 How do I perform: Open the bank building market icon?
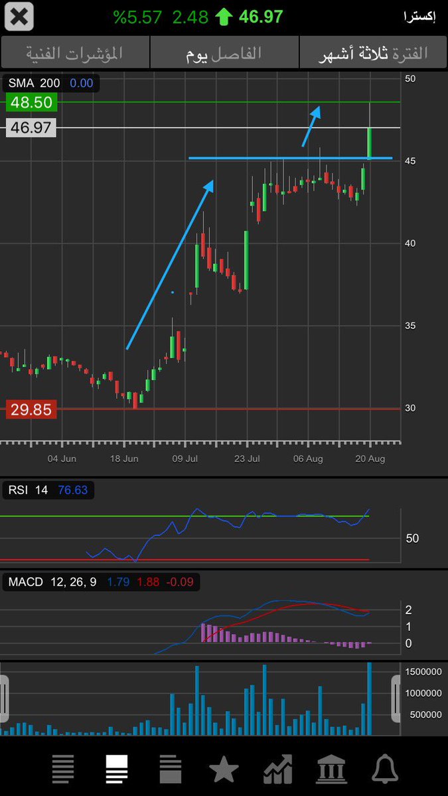[x=331, y=769]
